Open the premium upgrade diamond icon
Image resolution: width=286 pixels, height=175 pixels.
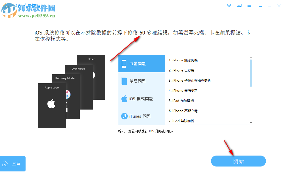point(229,5)
